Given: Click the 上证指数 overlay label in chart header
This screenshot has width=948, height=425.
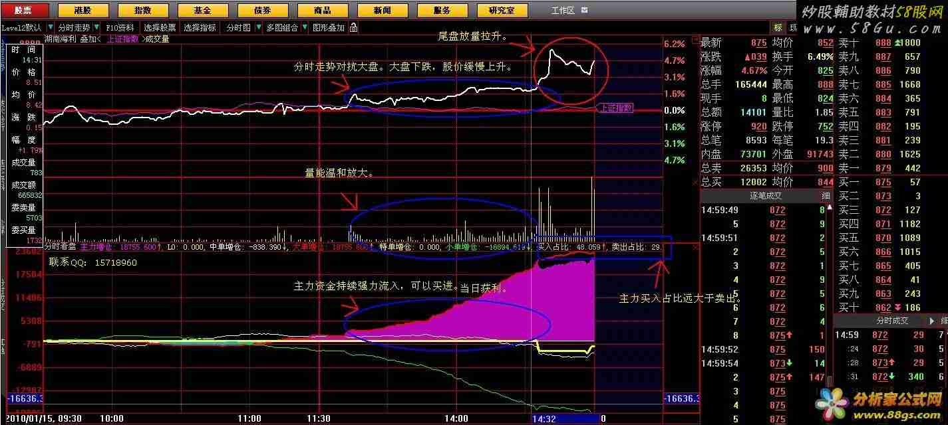Looking at the screenshot, I should tap(122, 39).
